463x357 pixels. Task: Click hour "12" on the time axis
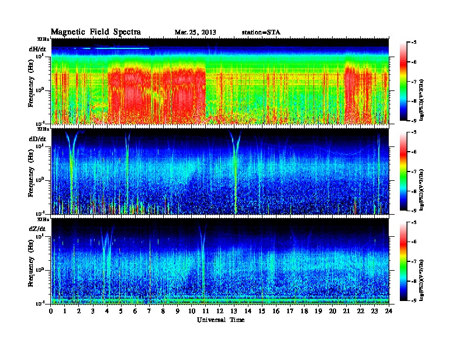click(219, 311)
